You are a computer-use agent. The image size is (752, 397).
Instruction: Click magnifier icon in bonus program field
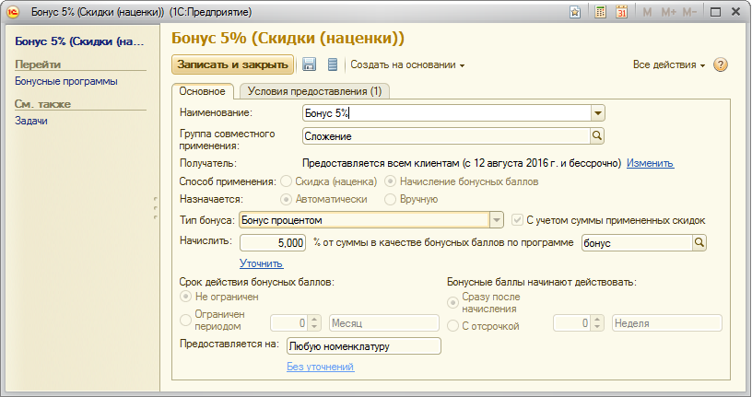(x=699, y=243)
